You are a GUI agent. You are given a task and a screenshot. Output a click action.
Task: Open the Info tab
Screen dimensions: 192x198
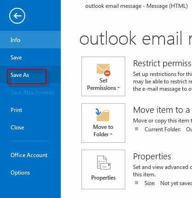[x=30, y=40]
